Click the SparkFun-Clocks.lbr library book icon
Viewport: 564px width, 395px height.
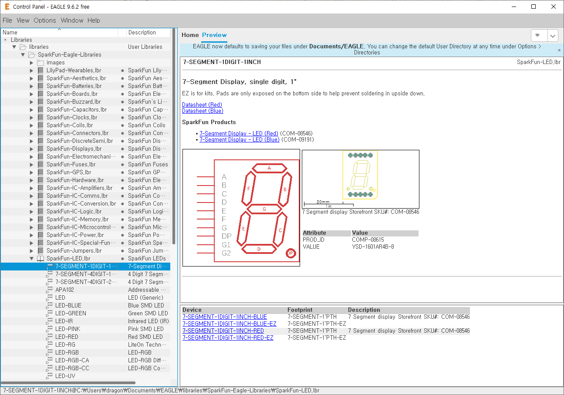(40, 117)
